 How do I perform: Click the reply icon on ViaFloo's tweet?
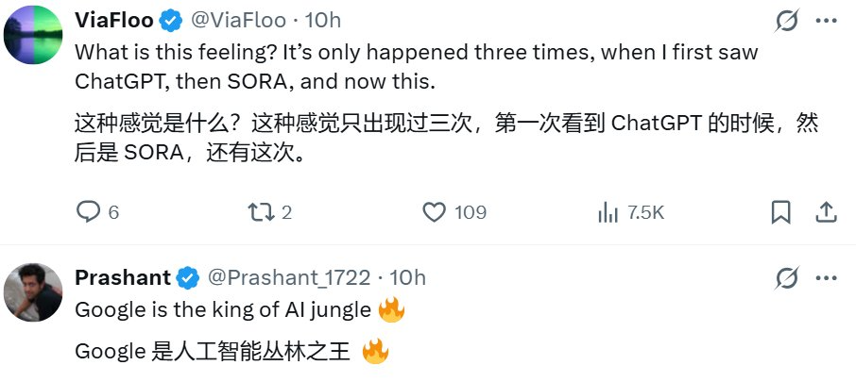(x=88, y=212)
